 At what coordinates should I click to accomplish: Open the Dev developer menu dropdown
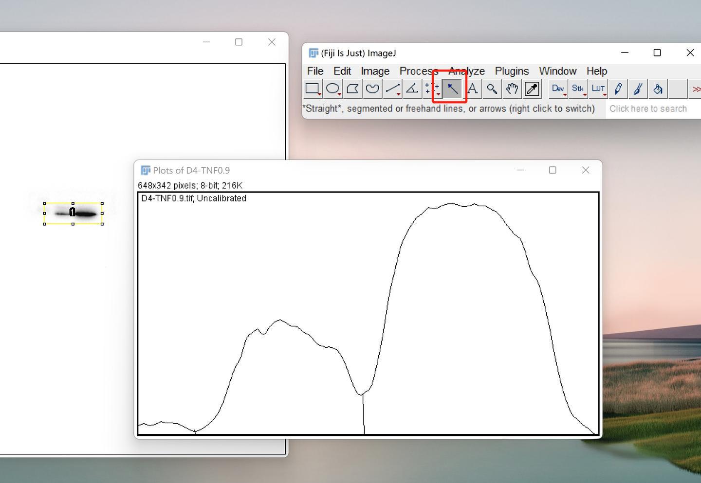558,89
